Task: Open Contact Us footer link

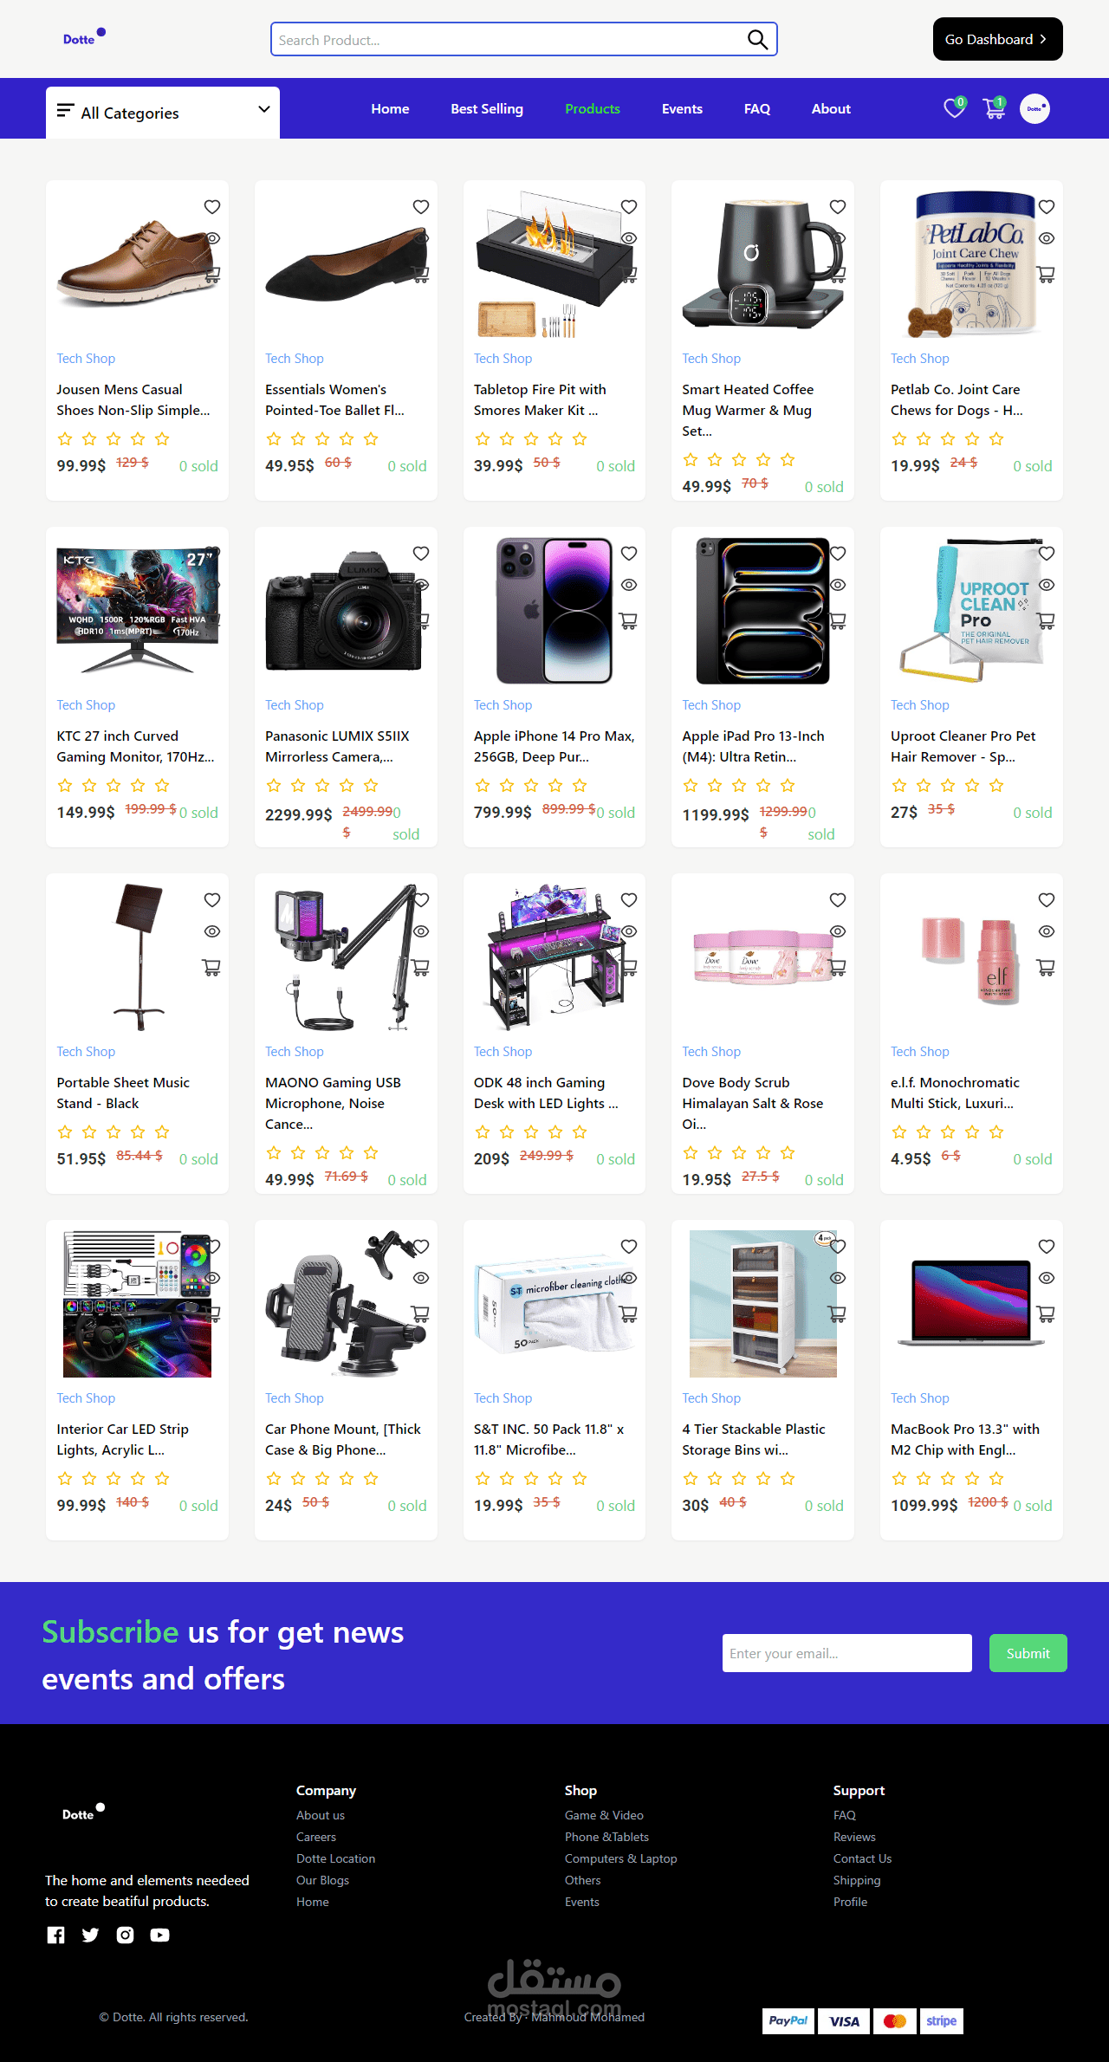Action: [862, 1858]
